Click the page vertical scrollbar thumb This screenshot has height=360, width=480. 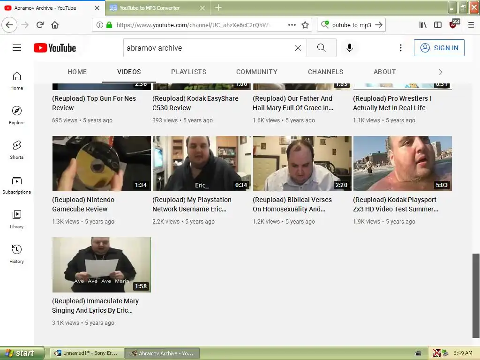tap(476, 295)
